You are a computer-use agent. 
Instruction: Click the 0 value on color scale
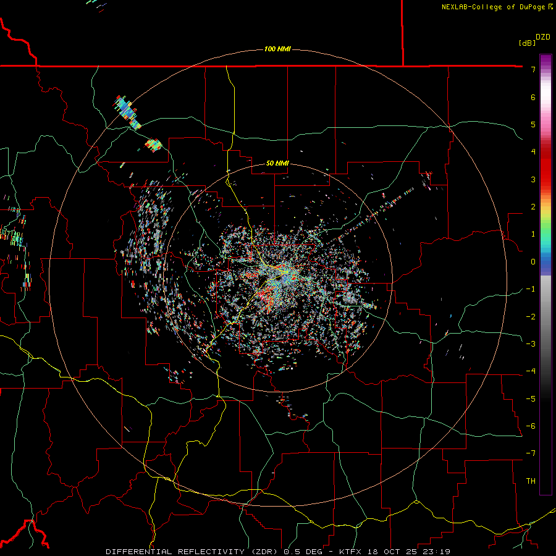click(x=533, y=262)
